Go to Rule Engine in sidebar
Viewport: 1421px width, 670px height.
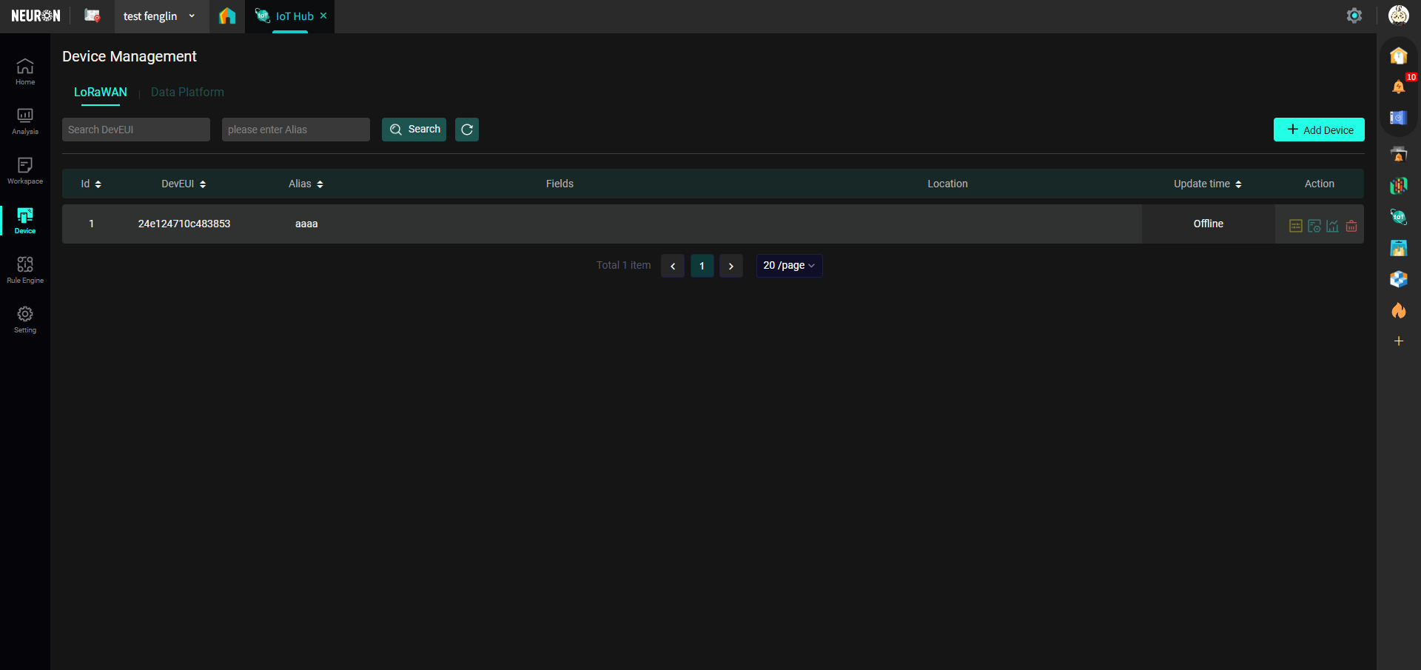pyautogui.click(x=25, y=269)
